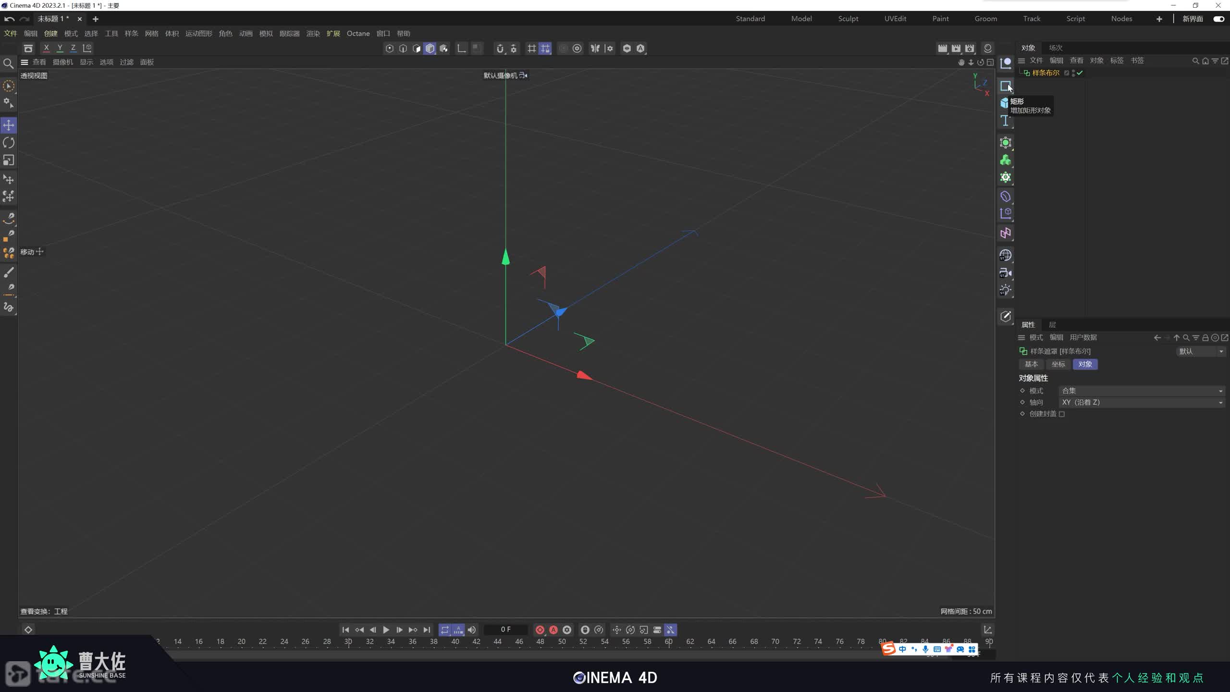Toggle the 新界面 switch

click(x=1218, y=19)
